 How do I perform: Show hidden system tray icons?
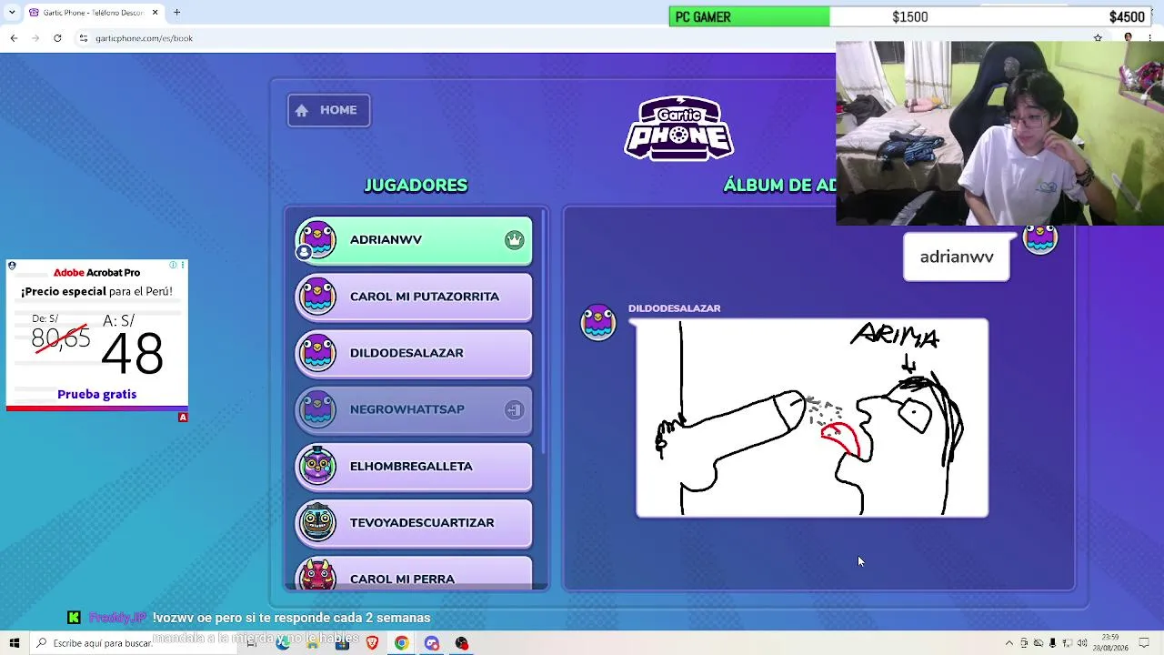click(1008, 643)
